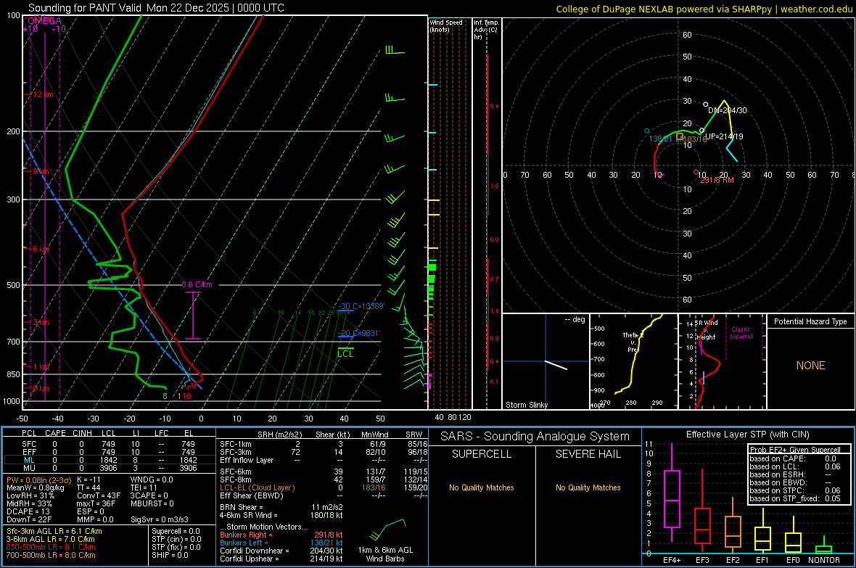
Task: Click the 4-6km SR Wind = row
Action: click(x=281, y=515)
